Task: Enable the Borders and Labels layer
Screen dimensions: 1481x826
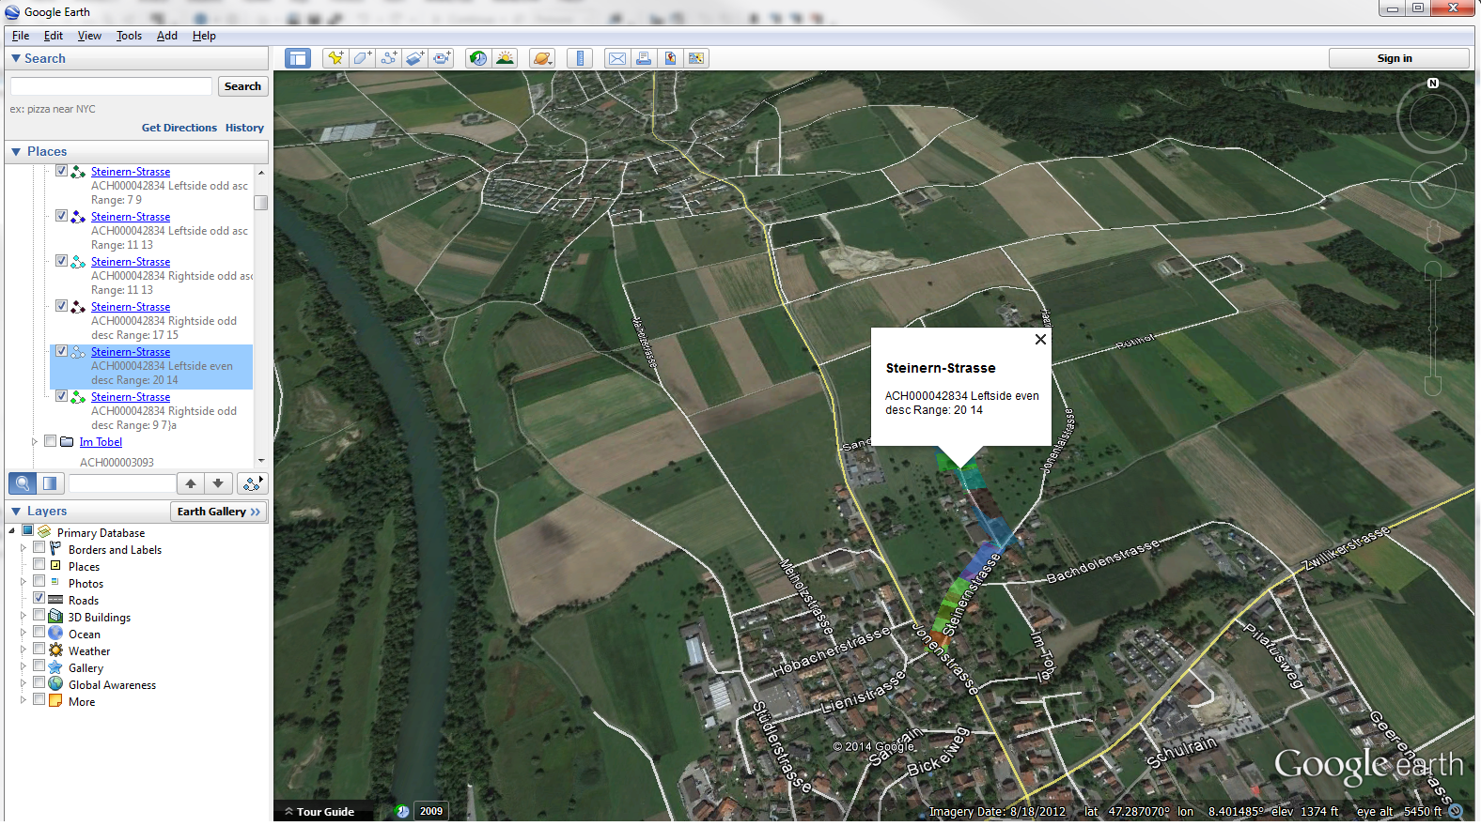Action: tap(39, 547)
